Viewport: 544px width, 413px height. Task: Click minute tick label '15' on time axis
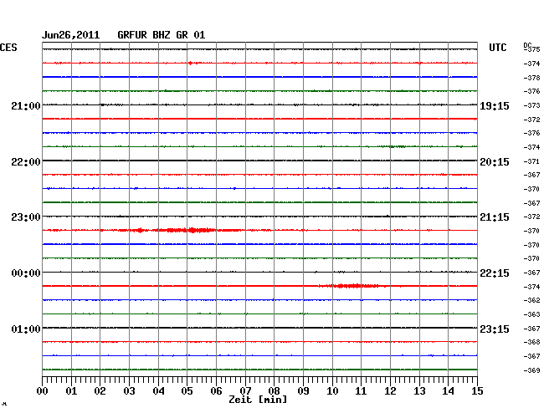pos(477,391)
